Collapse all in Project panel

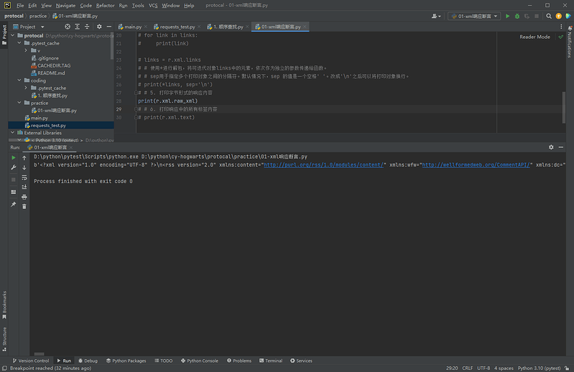coord(87,27)
